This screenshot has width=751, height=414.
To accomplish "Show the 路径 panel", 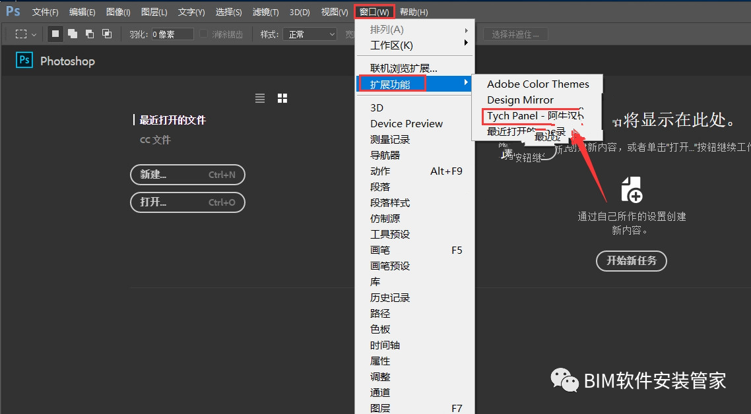I will [x=415, y=314].
